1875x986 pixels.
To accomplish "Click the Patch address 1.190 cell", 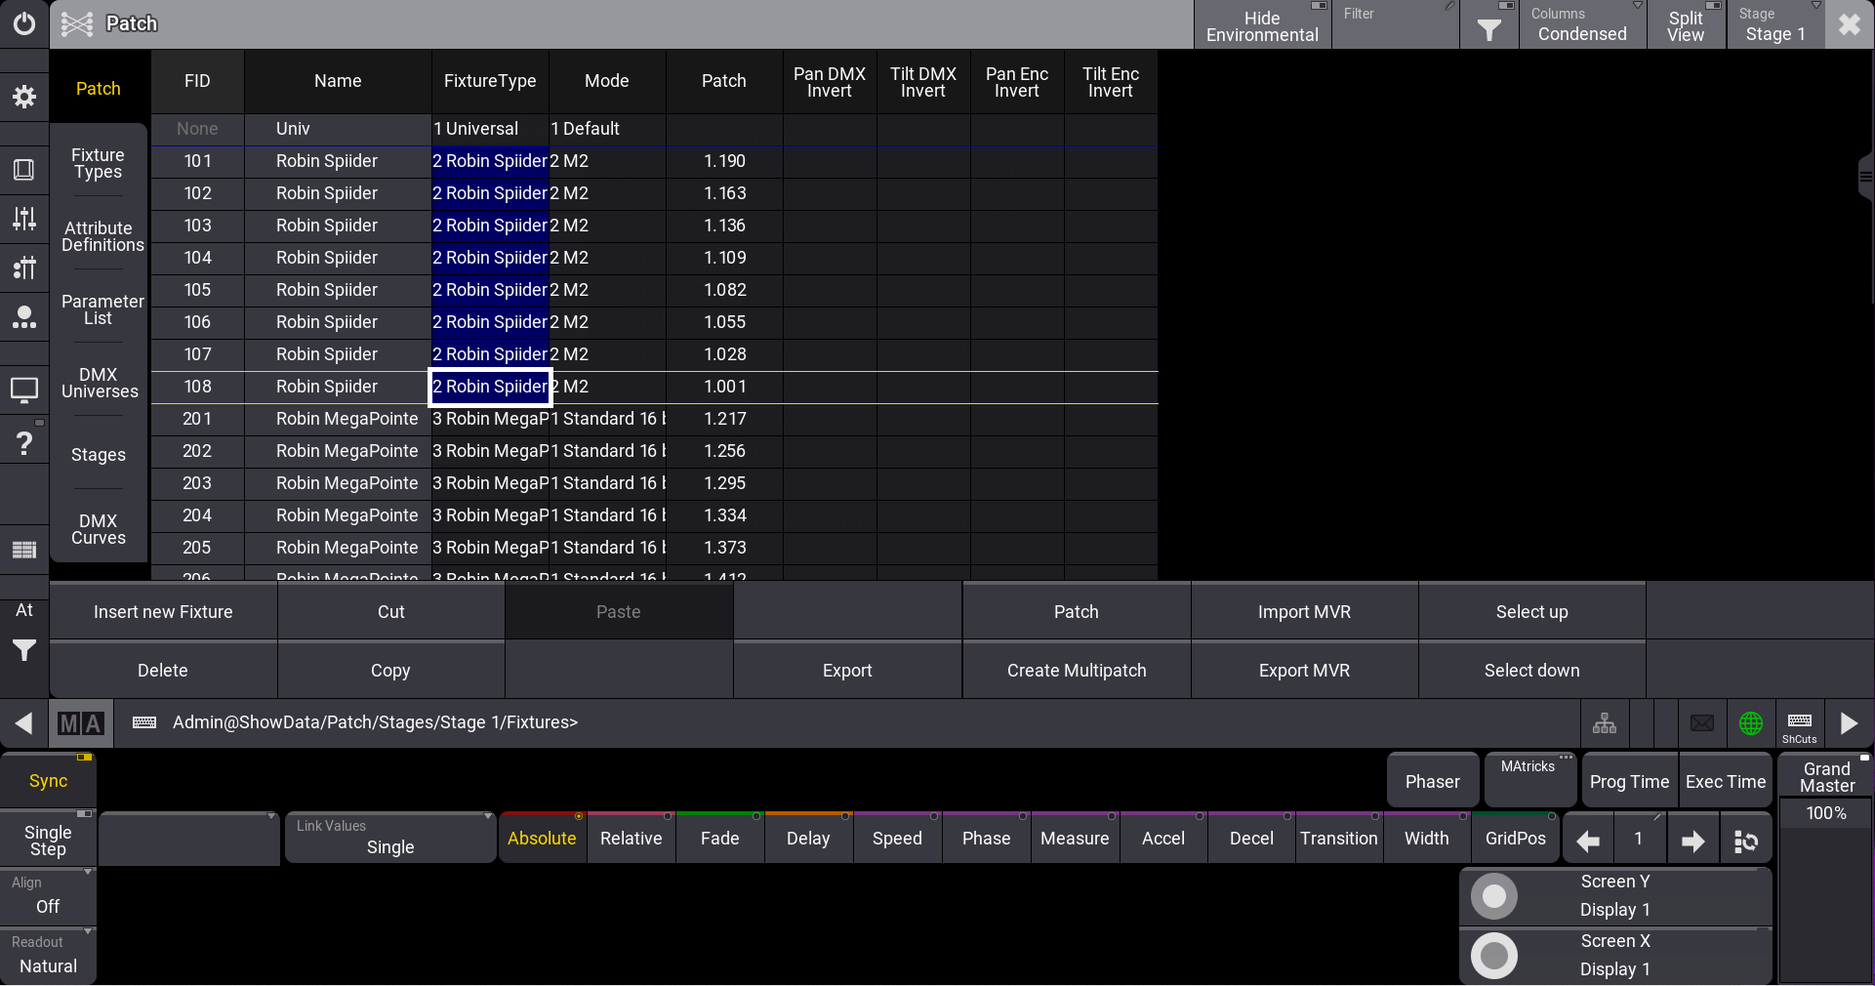I will pos(724,161).
